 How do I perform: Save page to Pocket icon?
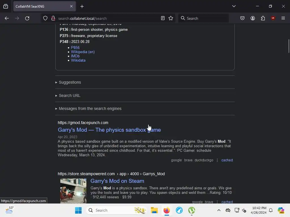point(242,18)
